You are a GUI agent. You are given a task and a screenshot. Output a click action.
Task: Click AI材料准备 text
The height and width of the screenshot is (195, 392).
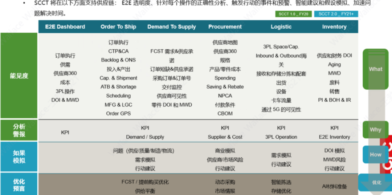[334, 187]
